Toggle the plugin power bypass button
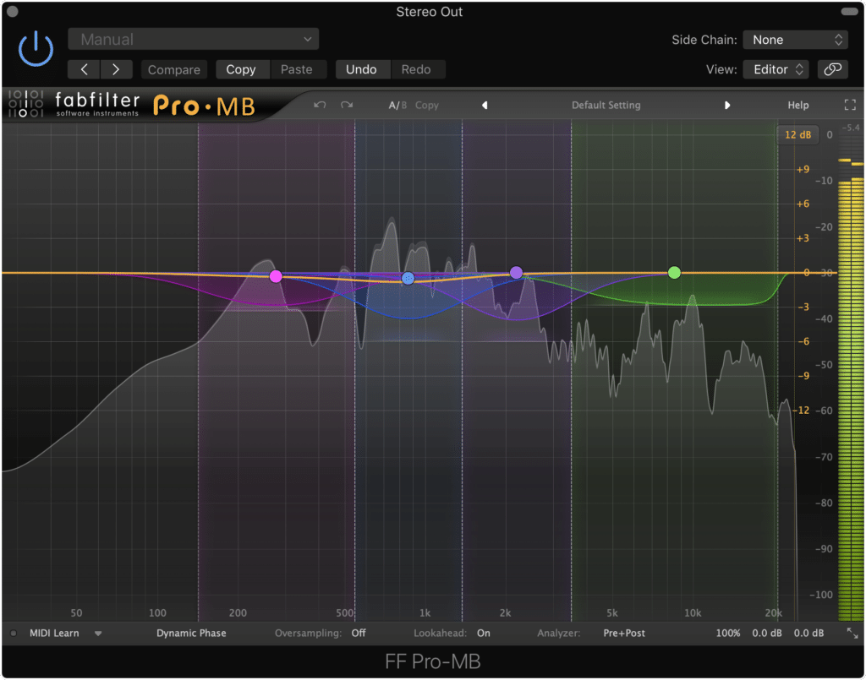The width and height of the screenshot is (866, 680). 36,48
